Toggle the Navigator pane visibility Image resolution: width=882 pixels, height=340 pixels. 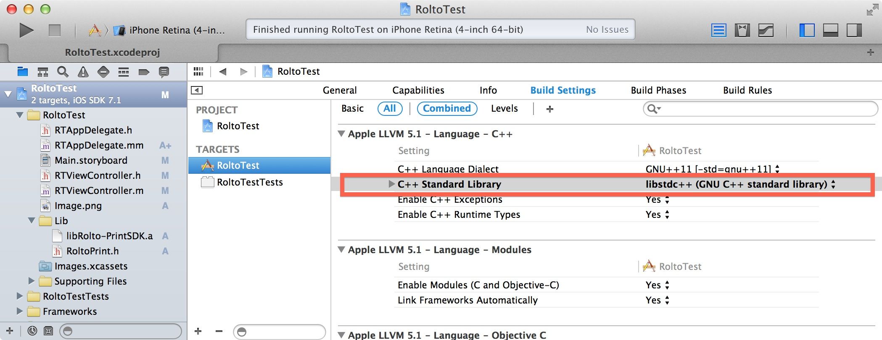807,30
